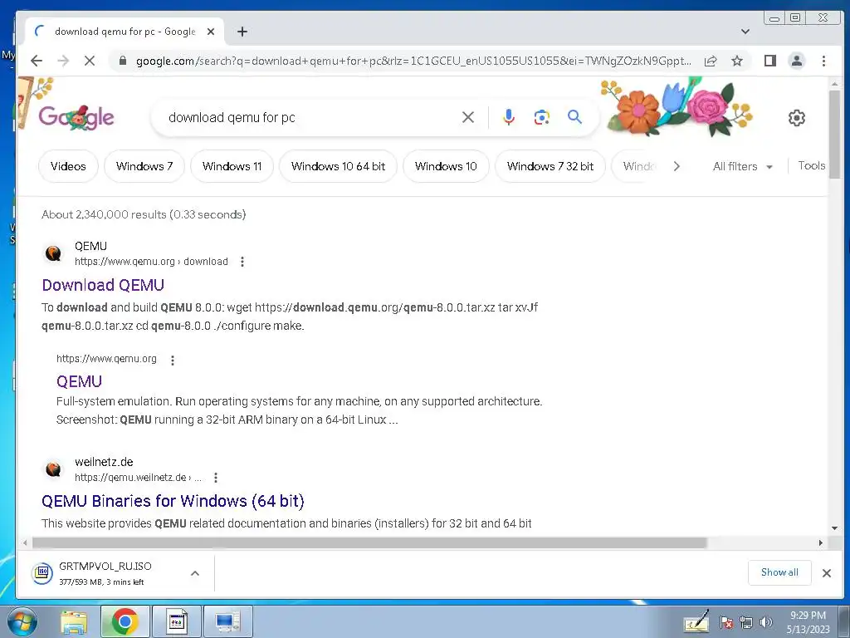Select the Windows 10 64 bit chip
The image size is (850, 638).
click(x=339, y=166)
